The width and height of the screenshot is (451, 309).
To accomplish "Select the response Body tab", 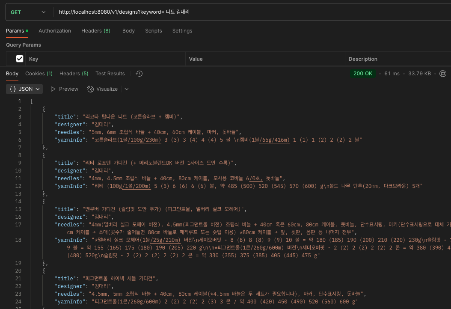I will pyautogui.click(x=12, y=74).
